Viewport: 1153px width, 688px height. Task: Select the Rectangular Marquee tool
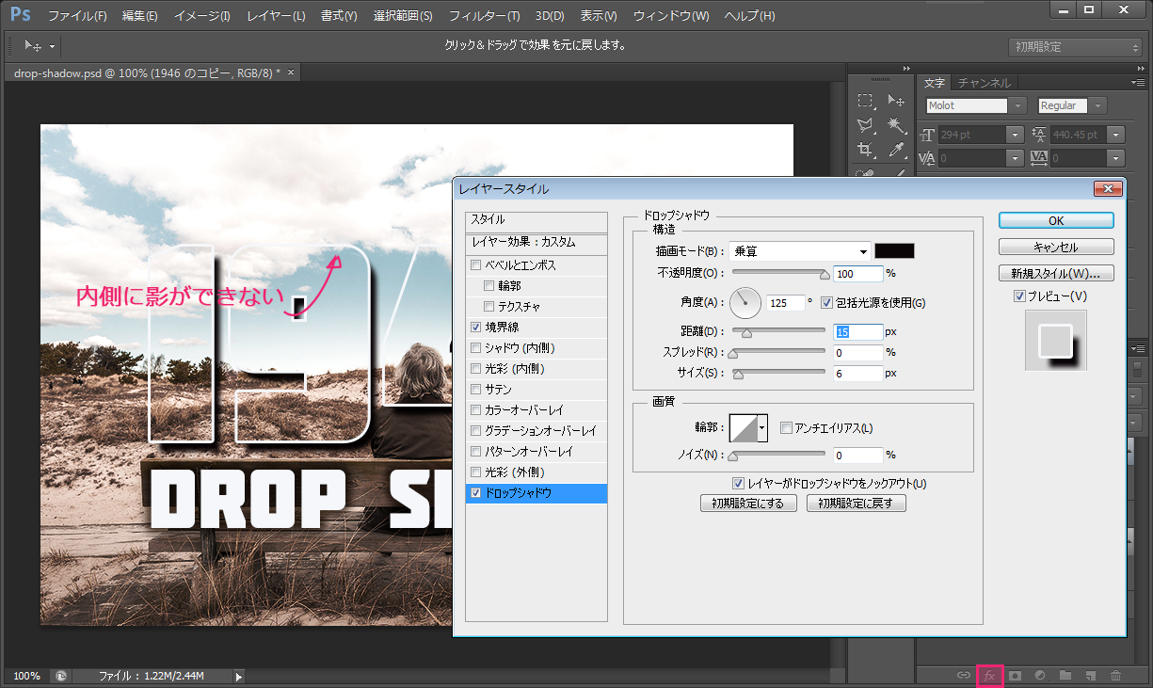(x=865, y=100)
